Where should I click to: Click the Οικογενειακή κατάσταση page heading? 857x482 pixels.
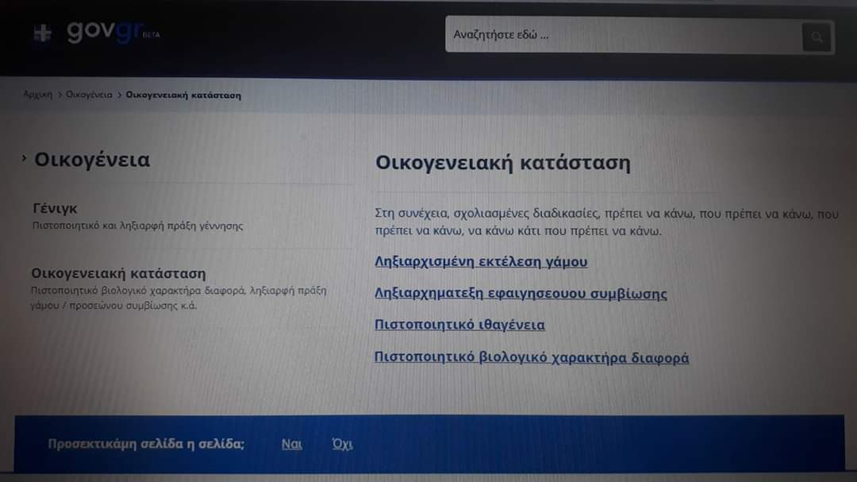click(503, 163)
